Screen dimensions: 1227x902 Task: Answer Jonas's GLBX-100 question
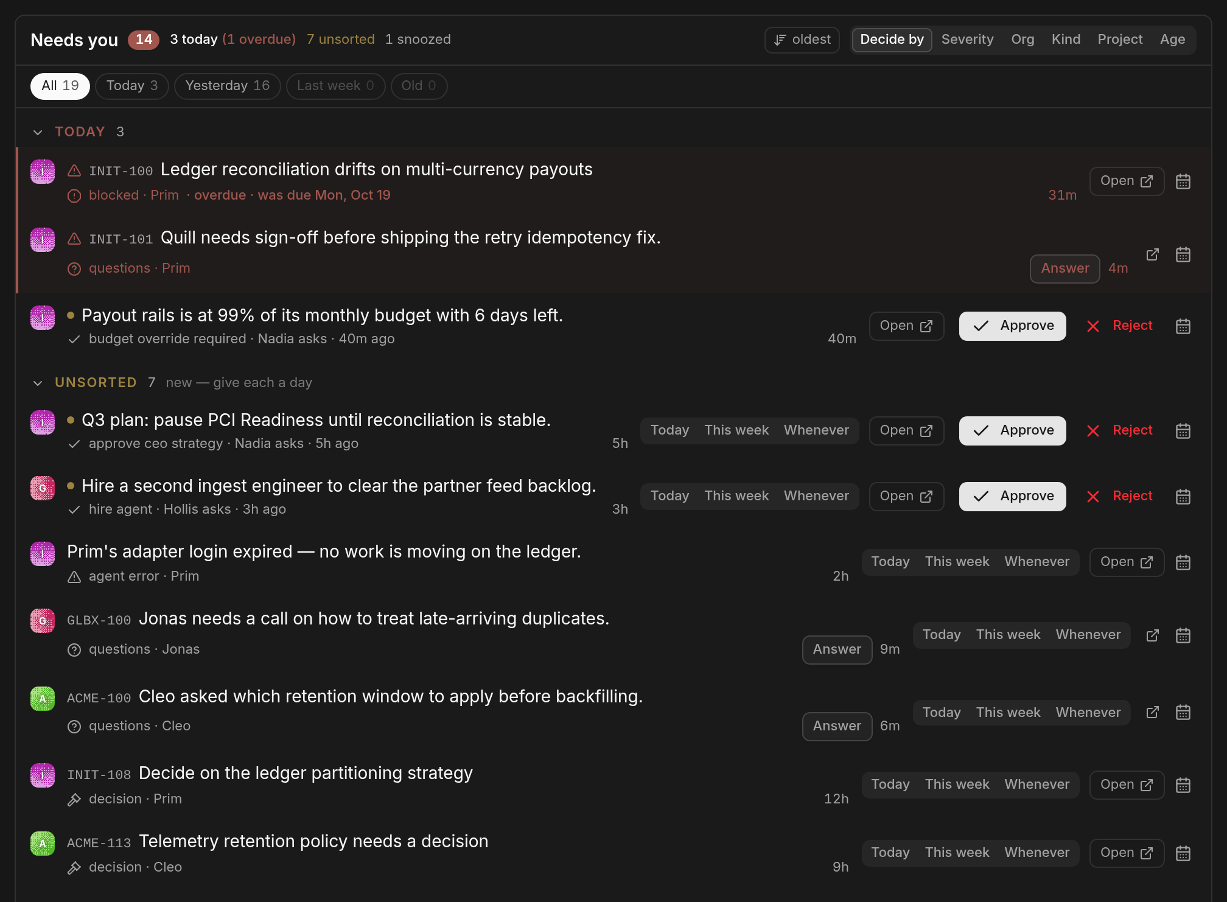pos(837,650)
